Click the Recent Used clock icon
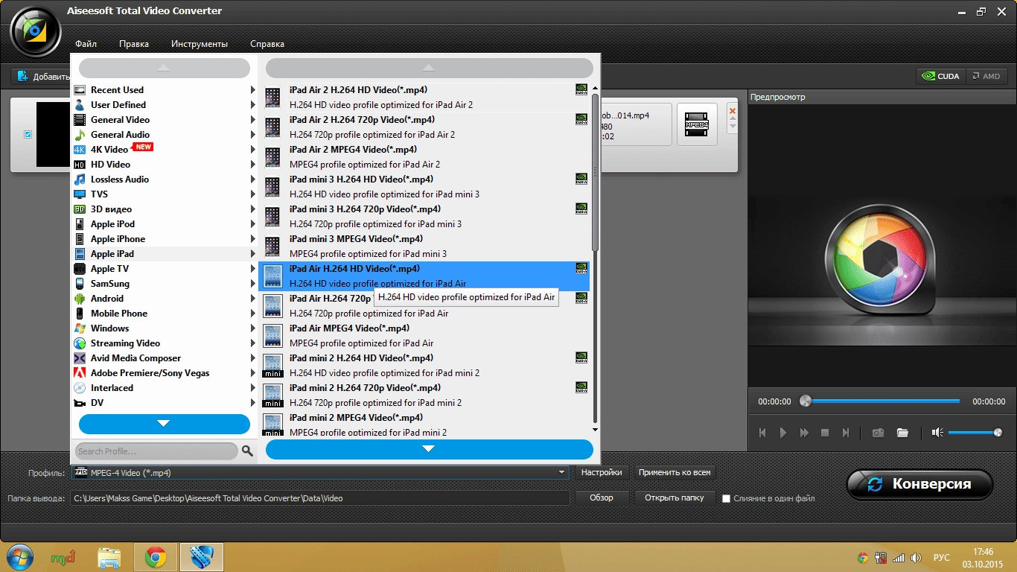Image resolution: width=1017 pixels, height=572 pixels. click(x=80, y=90)
